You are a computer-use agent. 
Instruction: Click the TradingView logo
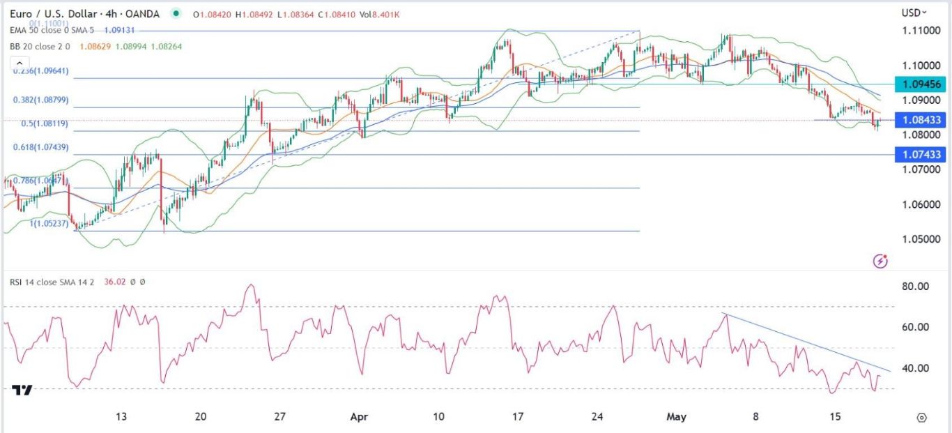[22, 390]
